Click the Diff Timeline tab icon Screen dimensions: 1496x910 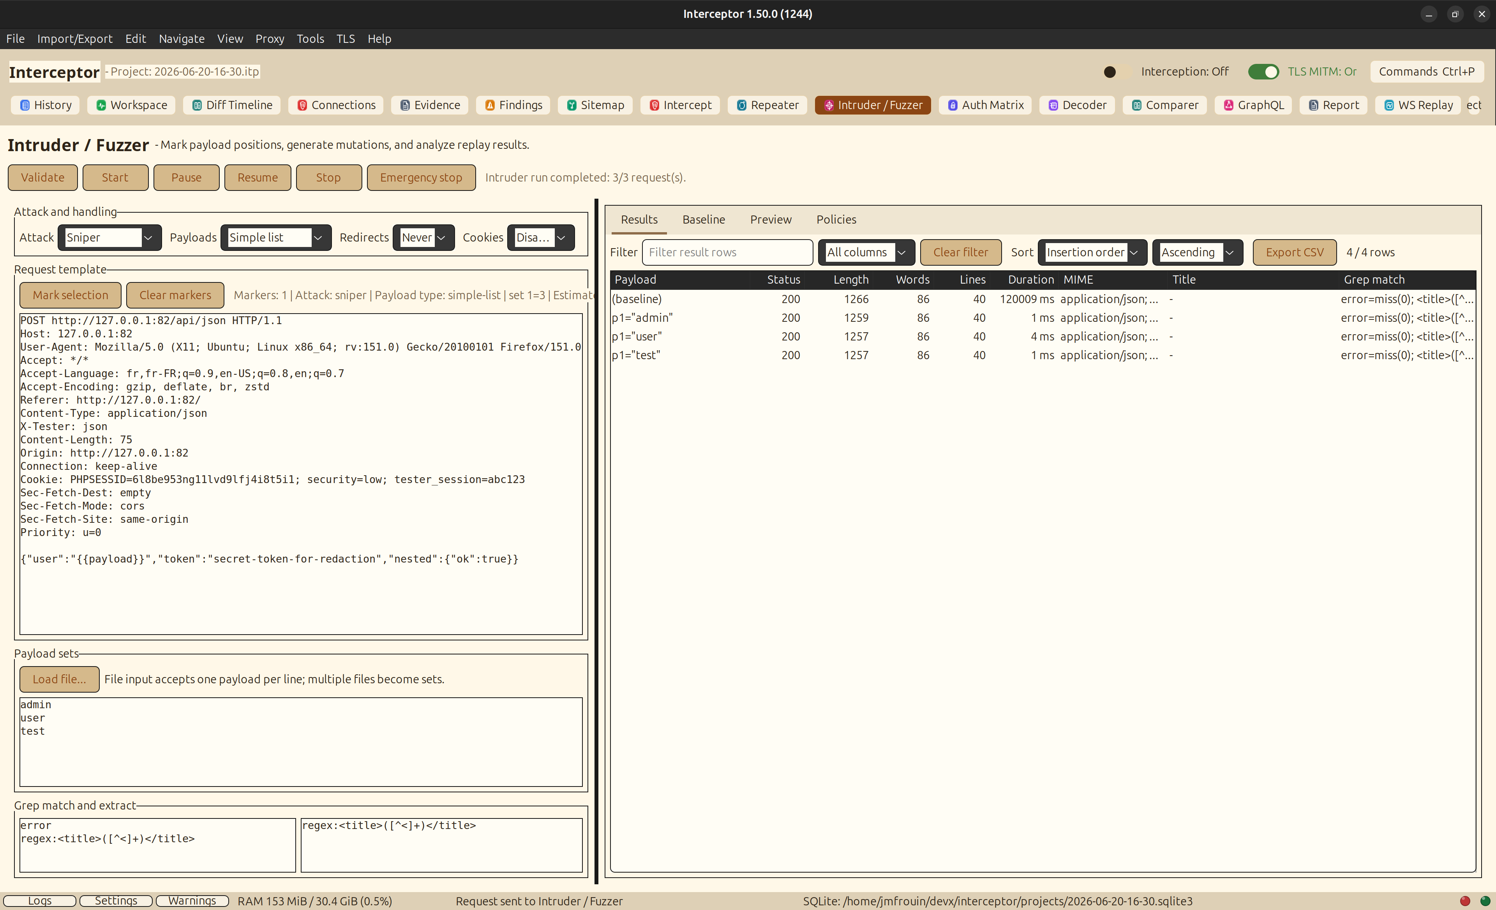pos(197,105)
